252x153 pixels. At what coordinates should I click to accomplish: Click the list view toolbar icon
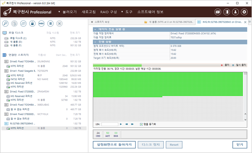pyautogui.click(x=50, y=23)
